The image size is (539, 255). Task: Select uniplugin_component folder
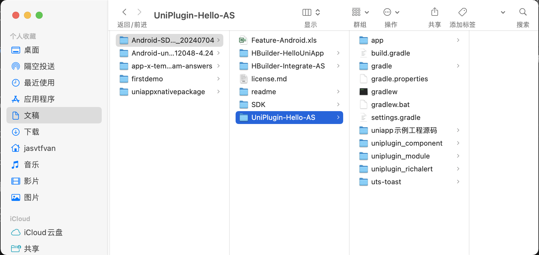[409, 143]
